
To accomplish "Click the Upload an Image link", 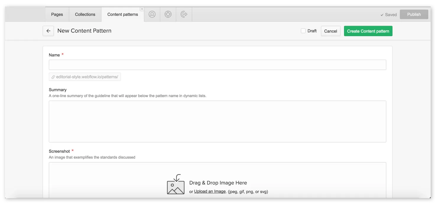I will point(210,191).
